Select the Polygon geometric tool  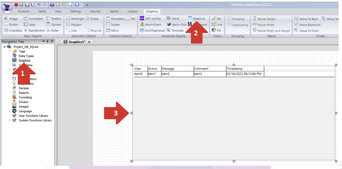74,25
